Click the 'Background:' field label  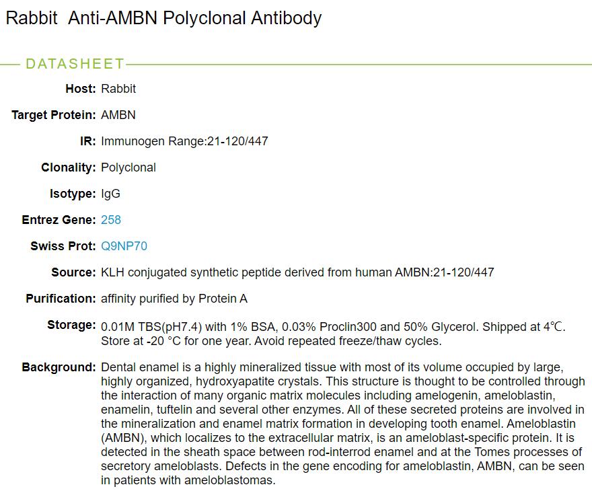pos(59,368)
